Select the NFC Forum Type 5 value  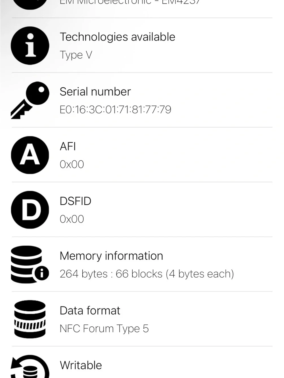tap(104, 329)
